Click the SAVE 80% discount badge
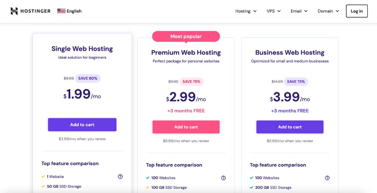The width and height of the screenshot is (377, 193). [x=88, y=78]
